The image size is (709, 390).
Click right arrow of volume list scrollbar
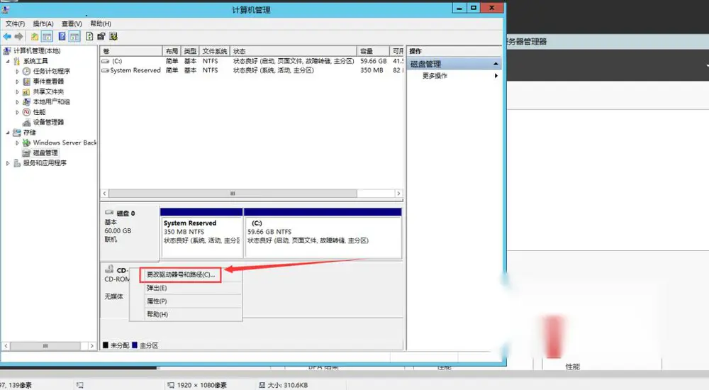point(398,193)
